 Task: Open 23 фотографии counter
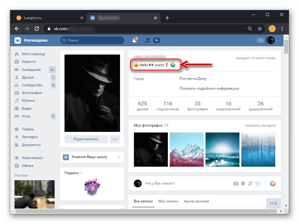click(x=197, y=106)
